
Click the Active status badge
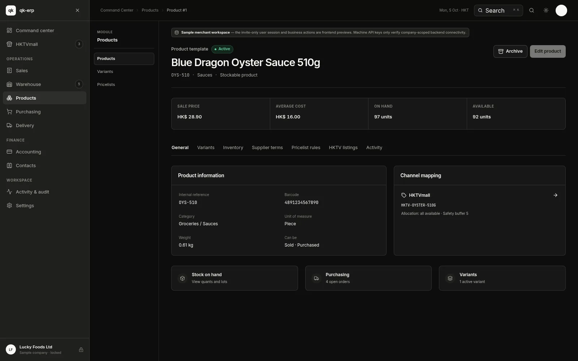coord(222,49)
